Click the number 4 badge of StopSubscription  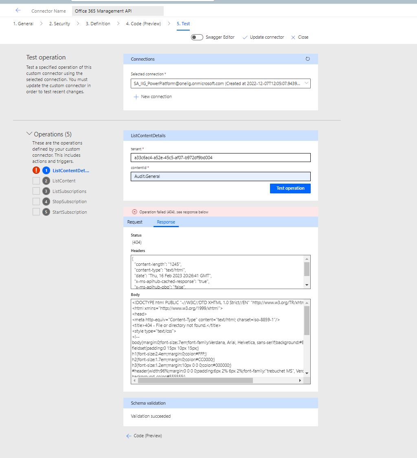point(46,202)
